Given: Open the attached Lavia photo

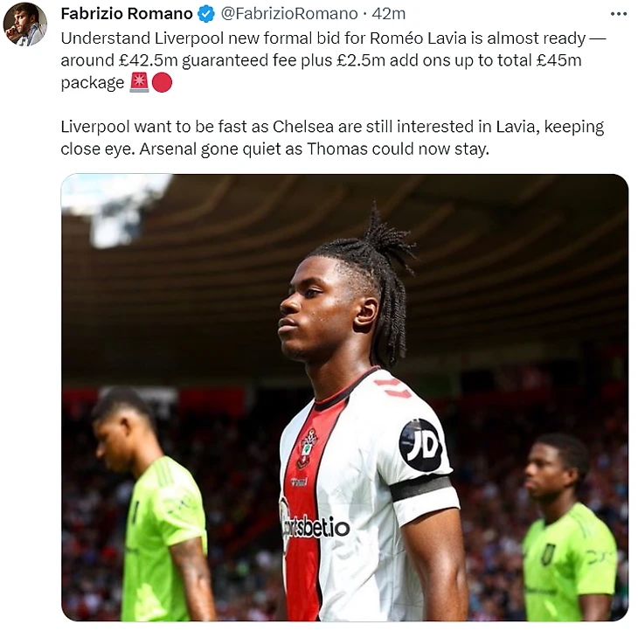Looking at the screenshot, I should point(344,397).
